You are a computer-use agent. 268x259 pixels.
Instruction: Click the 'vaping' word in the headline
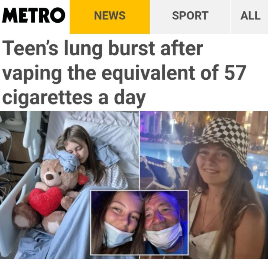32,73
